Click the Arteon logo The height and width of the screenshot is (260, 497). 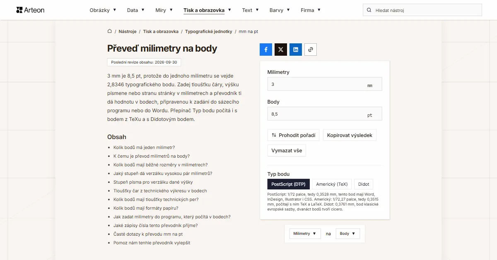[30, 10]
